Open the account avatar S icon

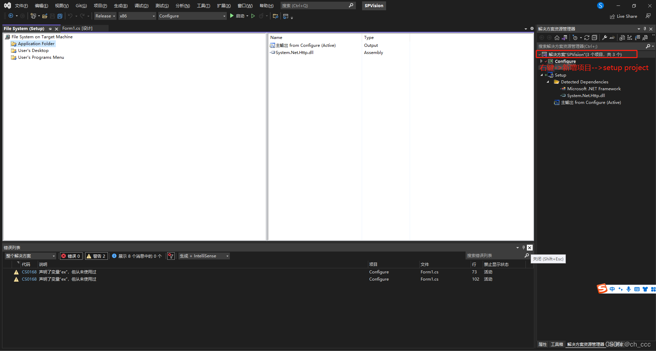(601, 5)
